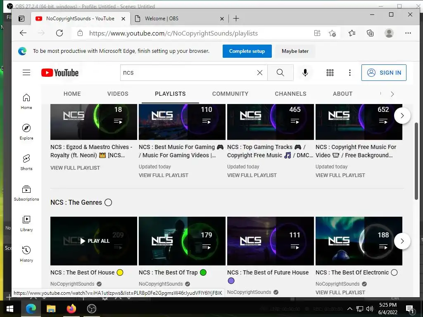The image size is (423, 317).
Task: Open a new browser tab
Action: coord(236,18)
